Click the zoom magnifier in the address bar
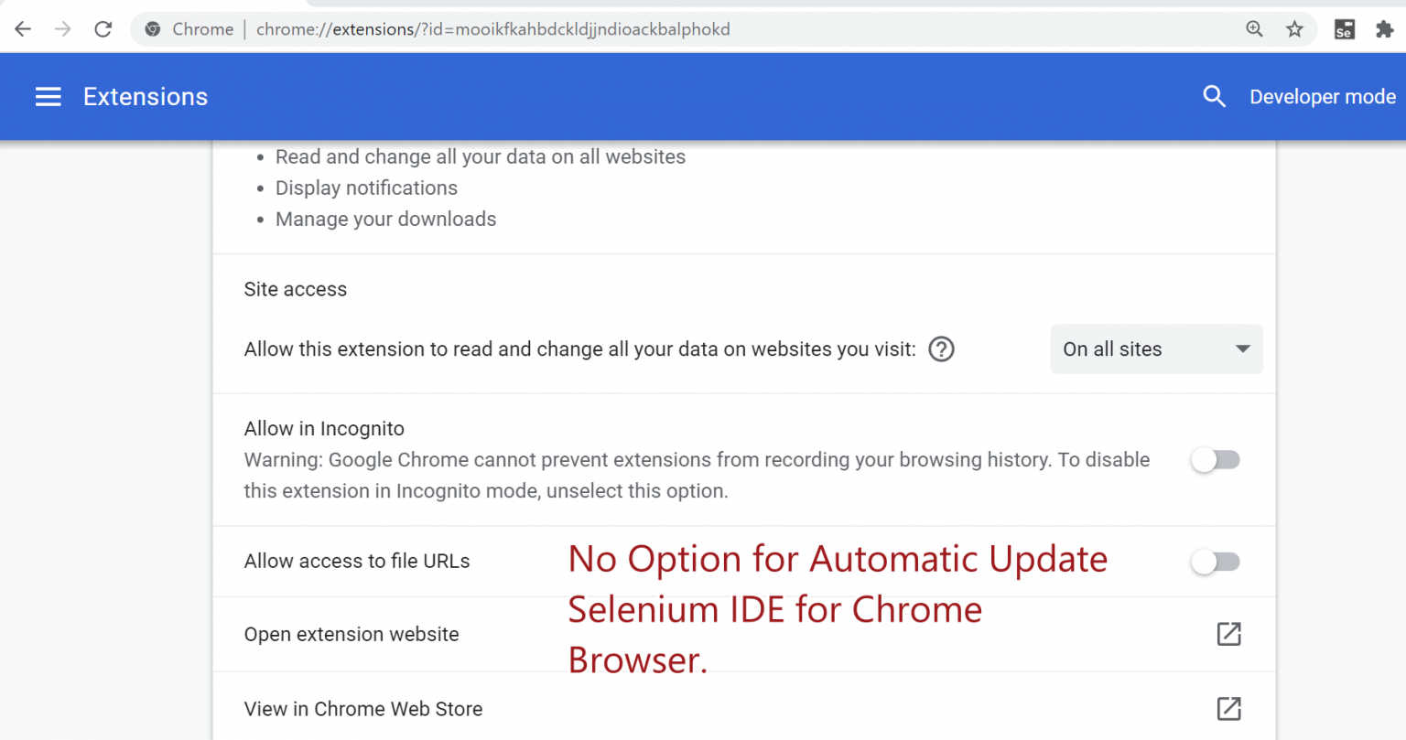 click(x=1254, y=28)
